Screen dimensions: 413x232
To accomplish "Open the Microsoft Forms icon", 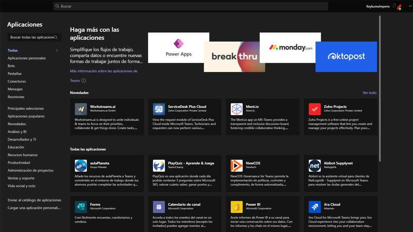I will click(x=81, y=207).
